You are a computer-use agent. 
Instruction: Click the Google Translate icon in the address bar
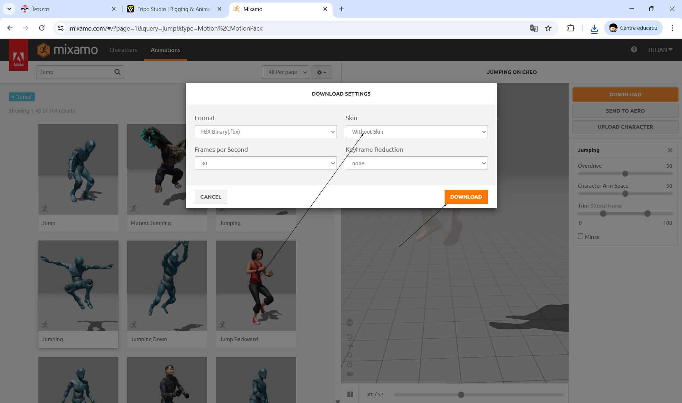[533, 28]
